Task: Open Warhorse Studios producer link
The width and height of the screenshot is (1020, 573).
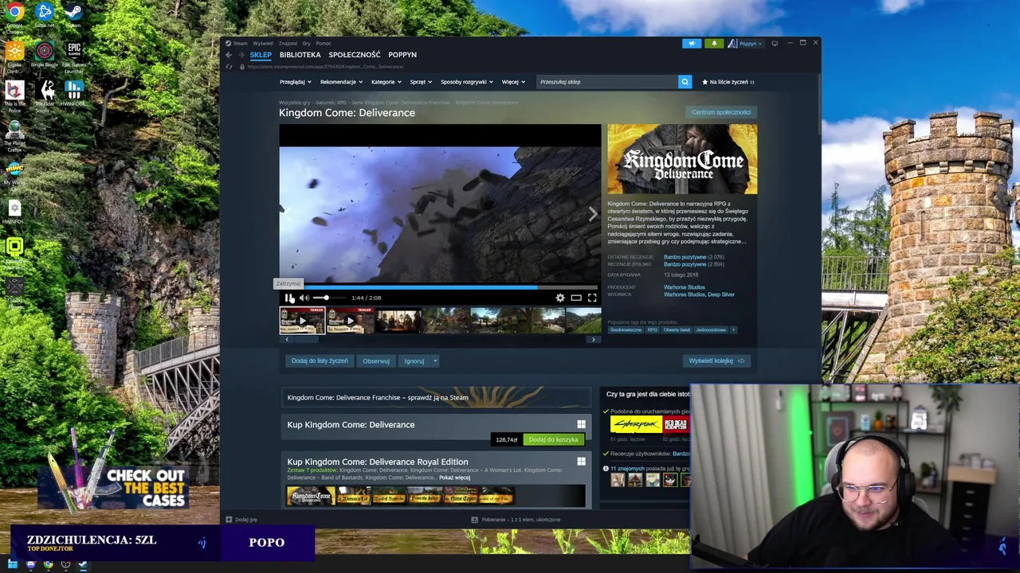Action: coord(685,287)
